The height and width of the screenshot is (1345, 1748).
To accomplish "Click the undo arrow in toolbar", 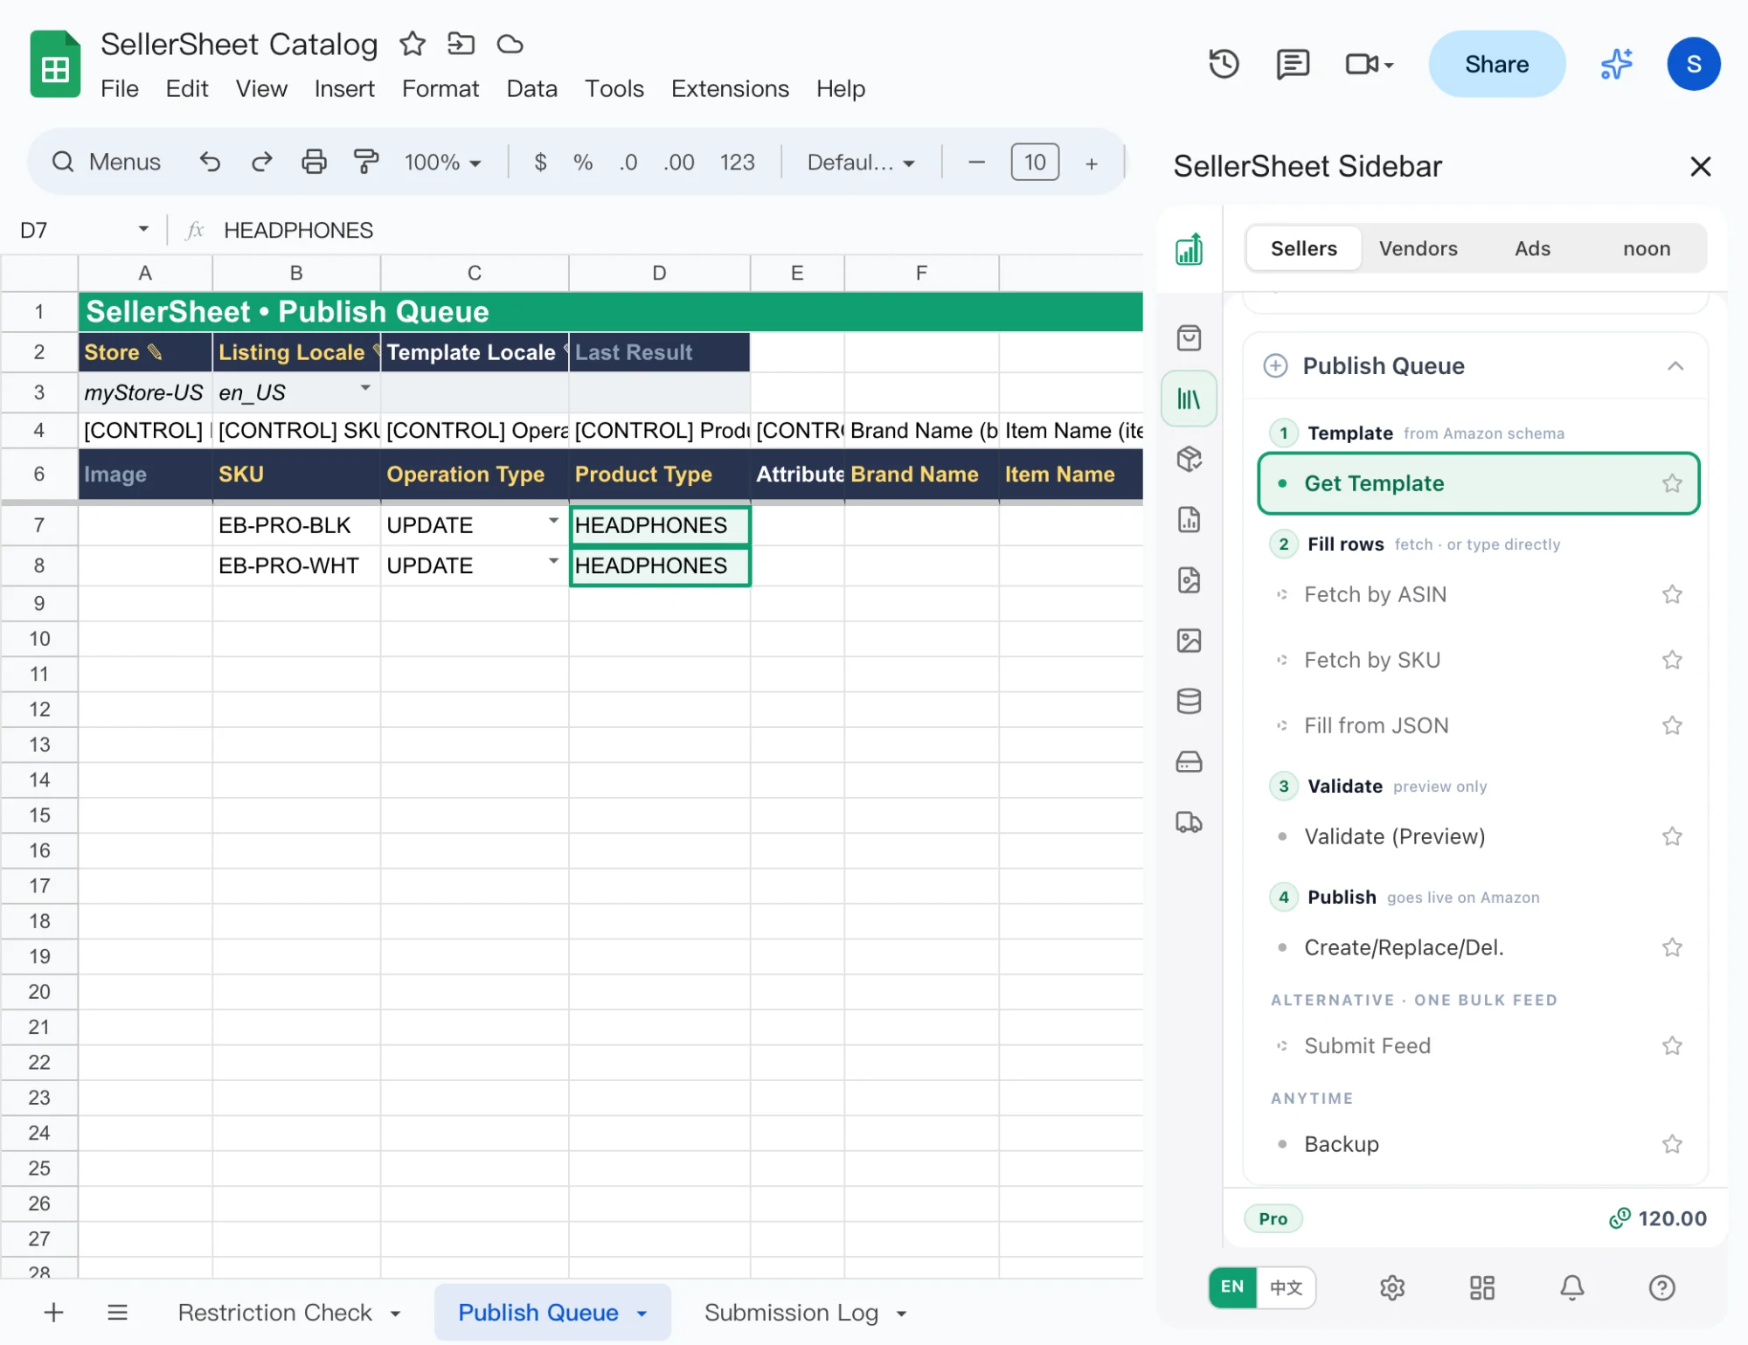I will tap(210, 162).
